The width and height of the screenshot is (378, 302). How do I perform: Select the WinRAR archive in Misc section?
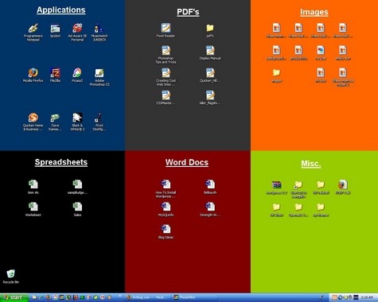(276, 188)
